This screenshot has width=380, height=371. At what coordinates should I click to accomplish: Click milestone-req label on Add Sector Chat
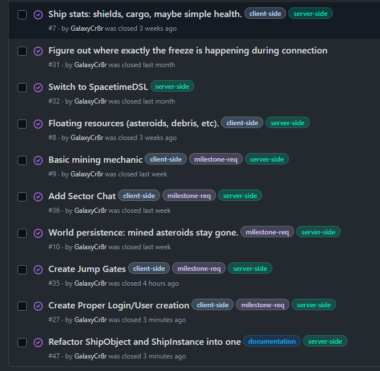189,196
